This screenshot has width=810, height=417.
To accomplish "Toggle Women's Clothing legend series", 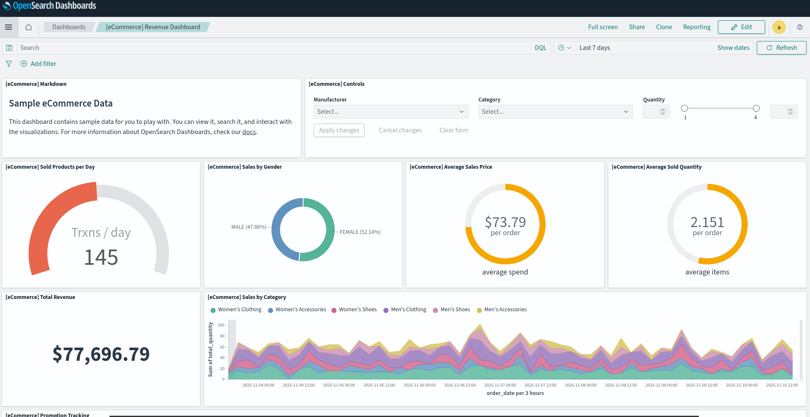I will tap(236, 310).
